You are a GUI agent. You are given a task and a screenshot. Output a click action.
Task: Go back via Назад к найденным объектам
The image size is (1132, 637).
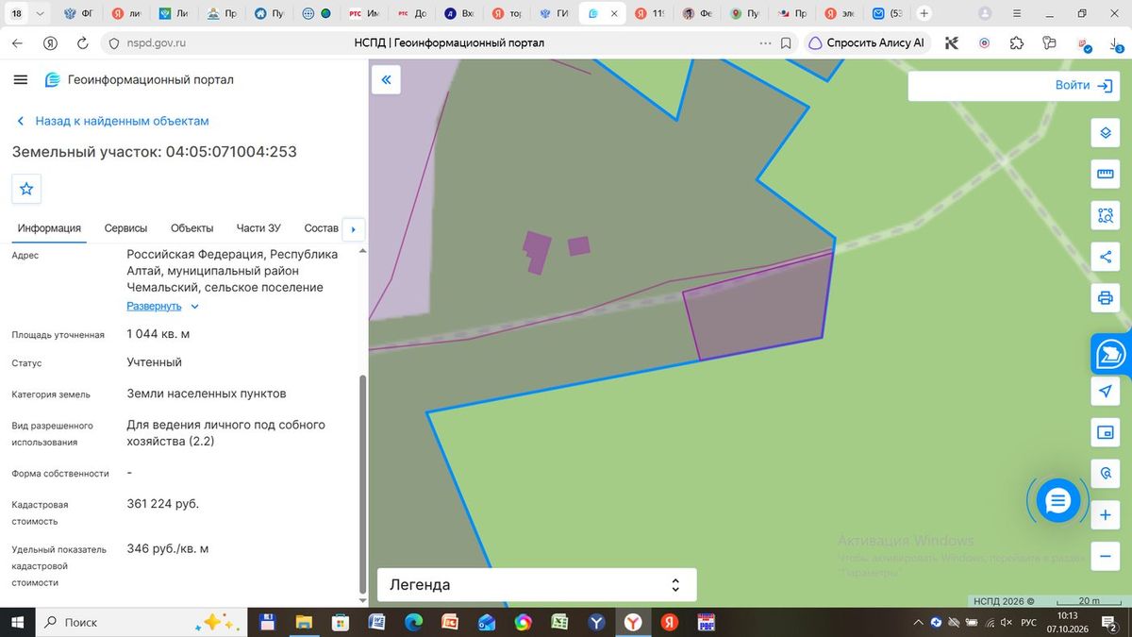coord(113,121)
